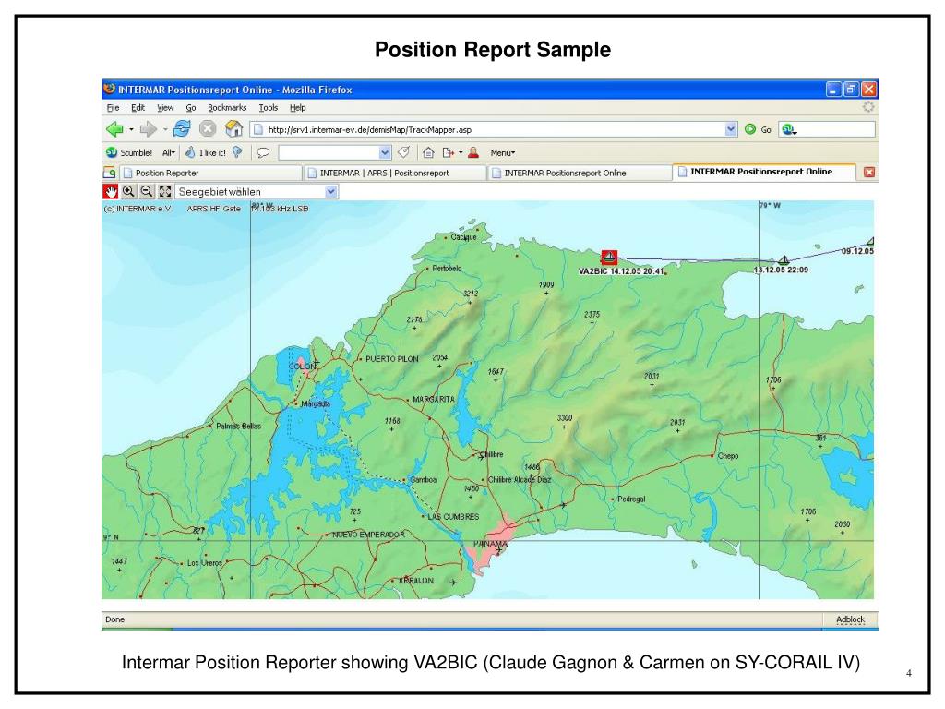Viewport: 945px width, 709px height.
Task: Open the Bookmarks menu
Action: (227, 107)
